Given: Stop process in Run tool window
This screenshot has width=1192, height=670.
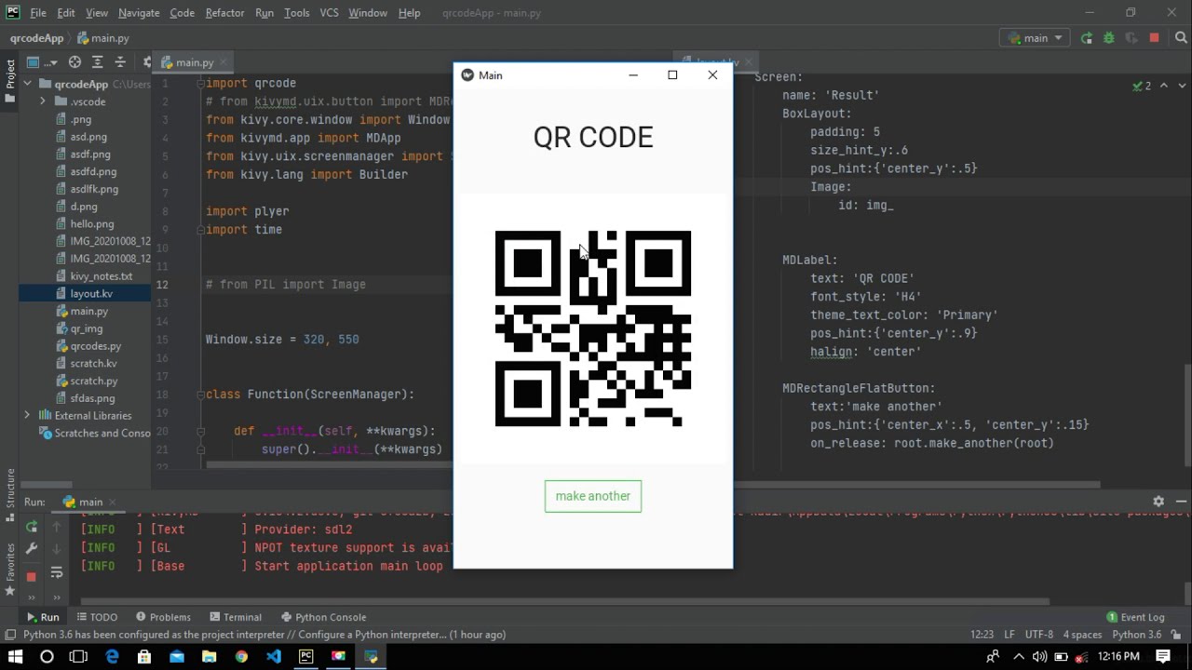Looking at the screenshot, I should [31, 577].
